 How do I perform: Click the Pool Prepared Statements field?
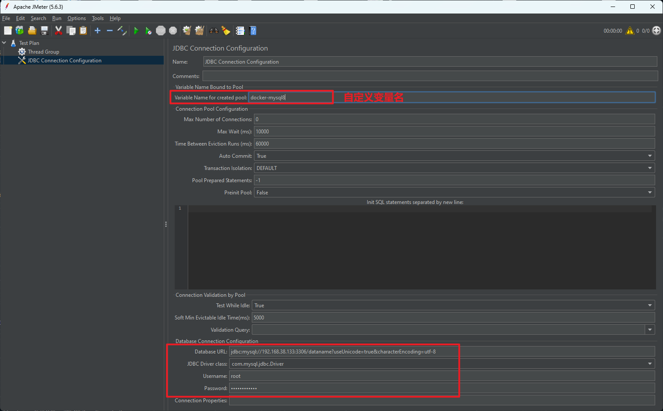coord(454,180)
